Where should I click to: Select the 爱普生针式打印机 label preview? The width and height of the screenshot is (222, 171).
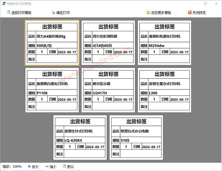(x=80, y=138)
